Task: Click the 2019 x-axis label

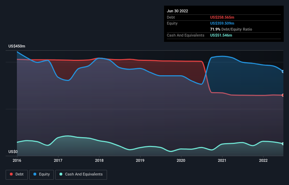Action: pos(140,160)
